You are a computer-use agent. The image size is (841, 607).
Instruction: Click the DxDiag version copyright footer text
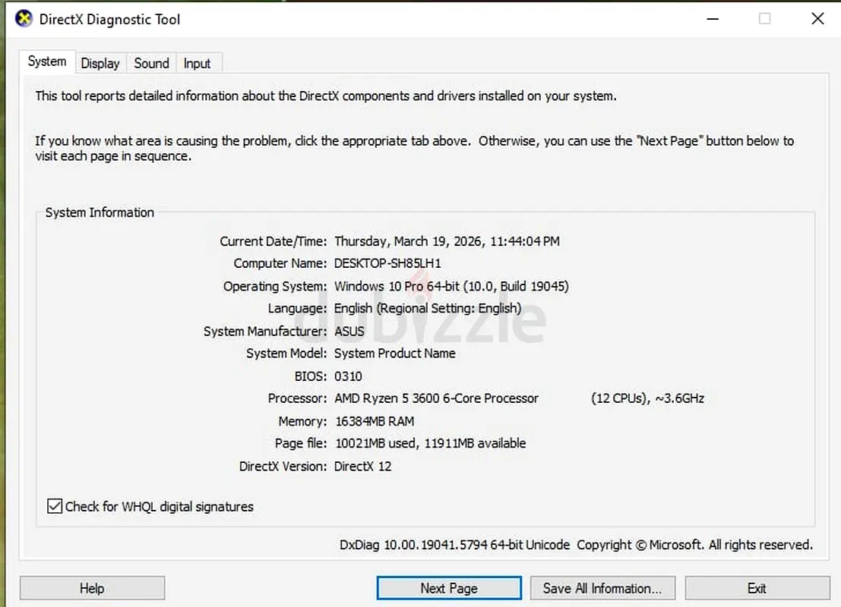pyautogui.click(x=576, y=545)
